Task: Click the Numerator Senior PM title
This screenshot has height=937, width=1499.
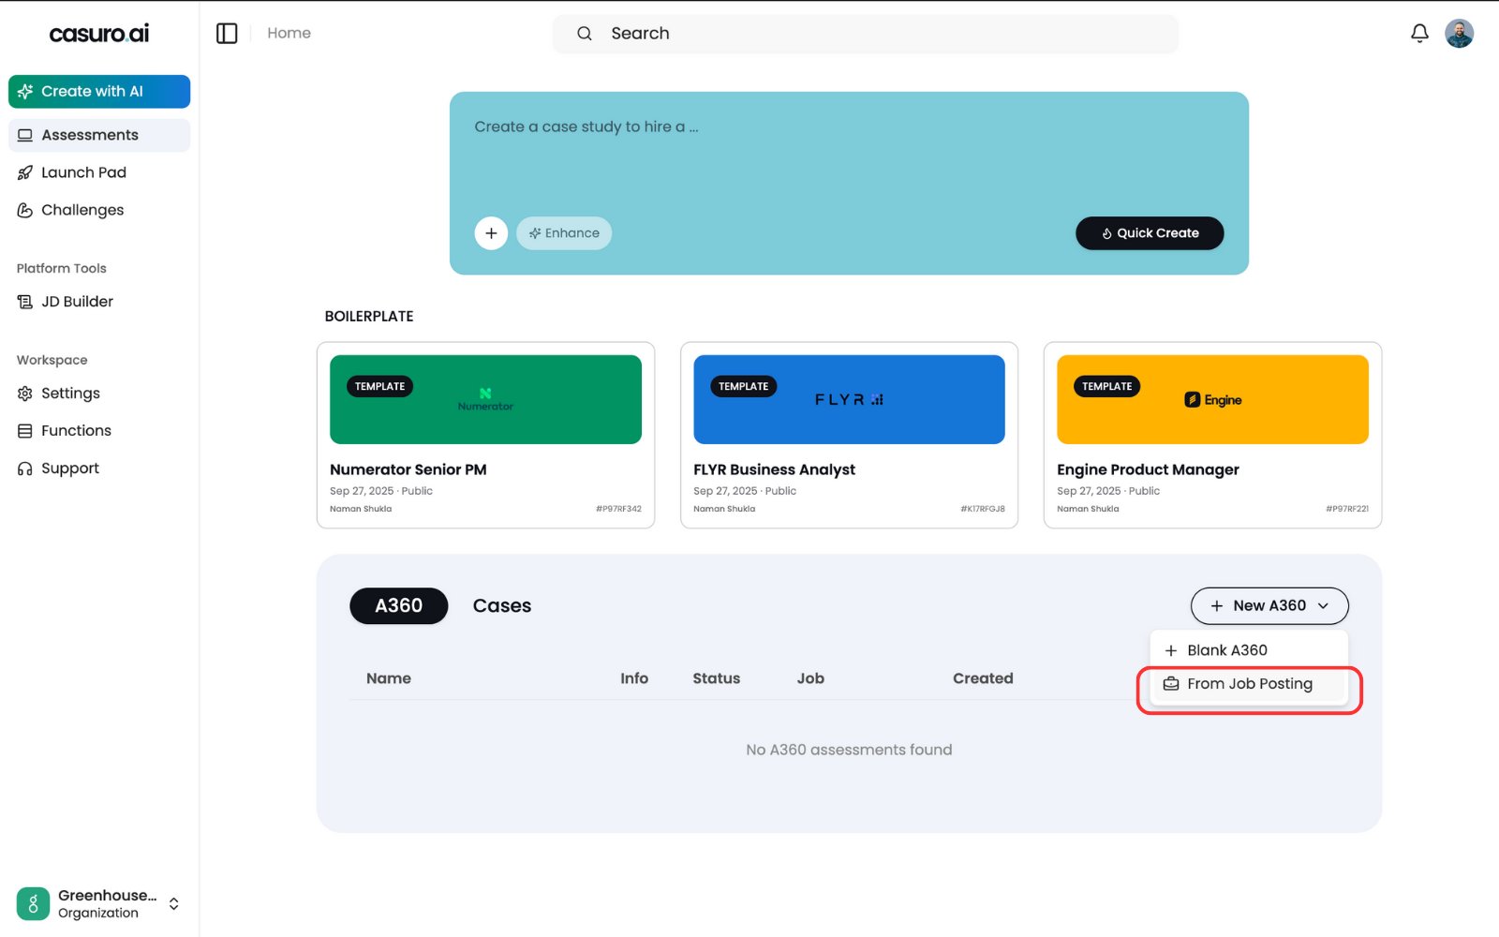Action: point(408,469)
